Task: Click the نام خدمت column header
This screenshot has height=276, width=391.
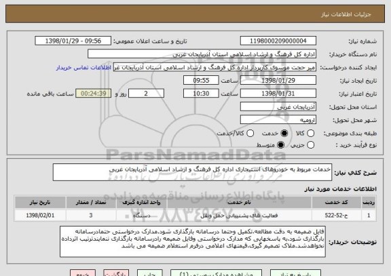Action: (x=240, y=203)
